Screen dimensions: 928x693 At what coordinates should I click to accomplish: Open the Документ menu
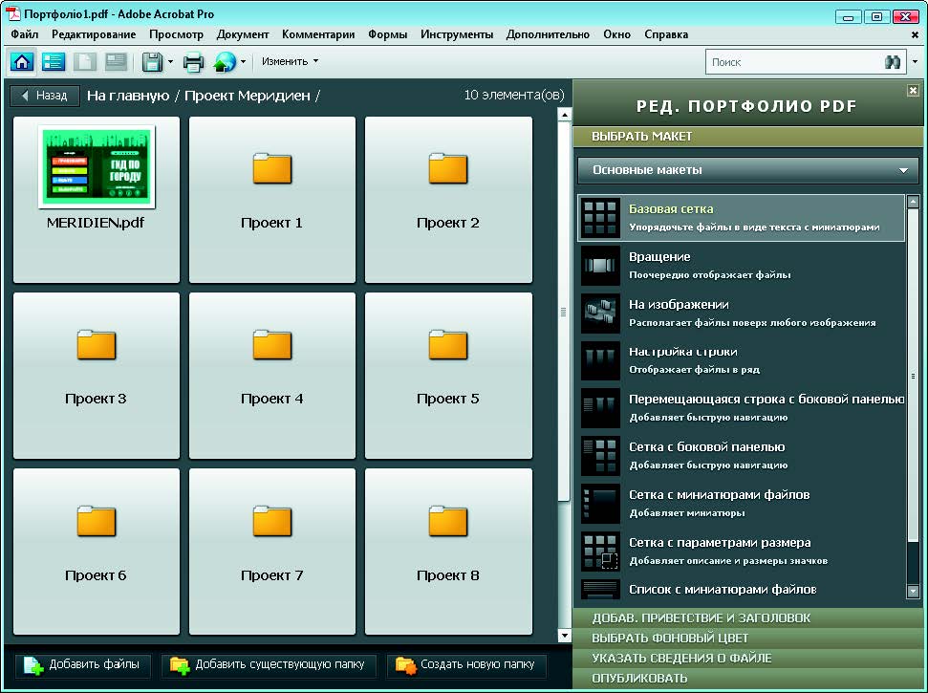click(243, 34)
